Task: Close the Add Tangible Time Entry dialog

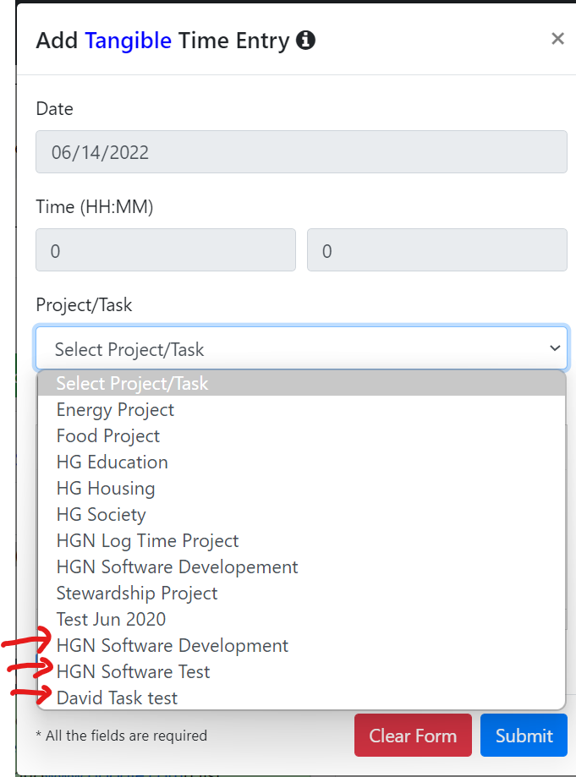Action: coord(557,39)
